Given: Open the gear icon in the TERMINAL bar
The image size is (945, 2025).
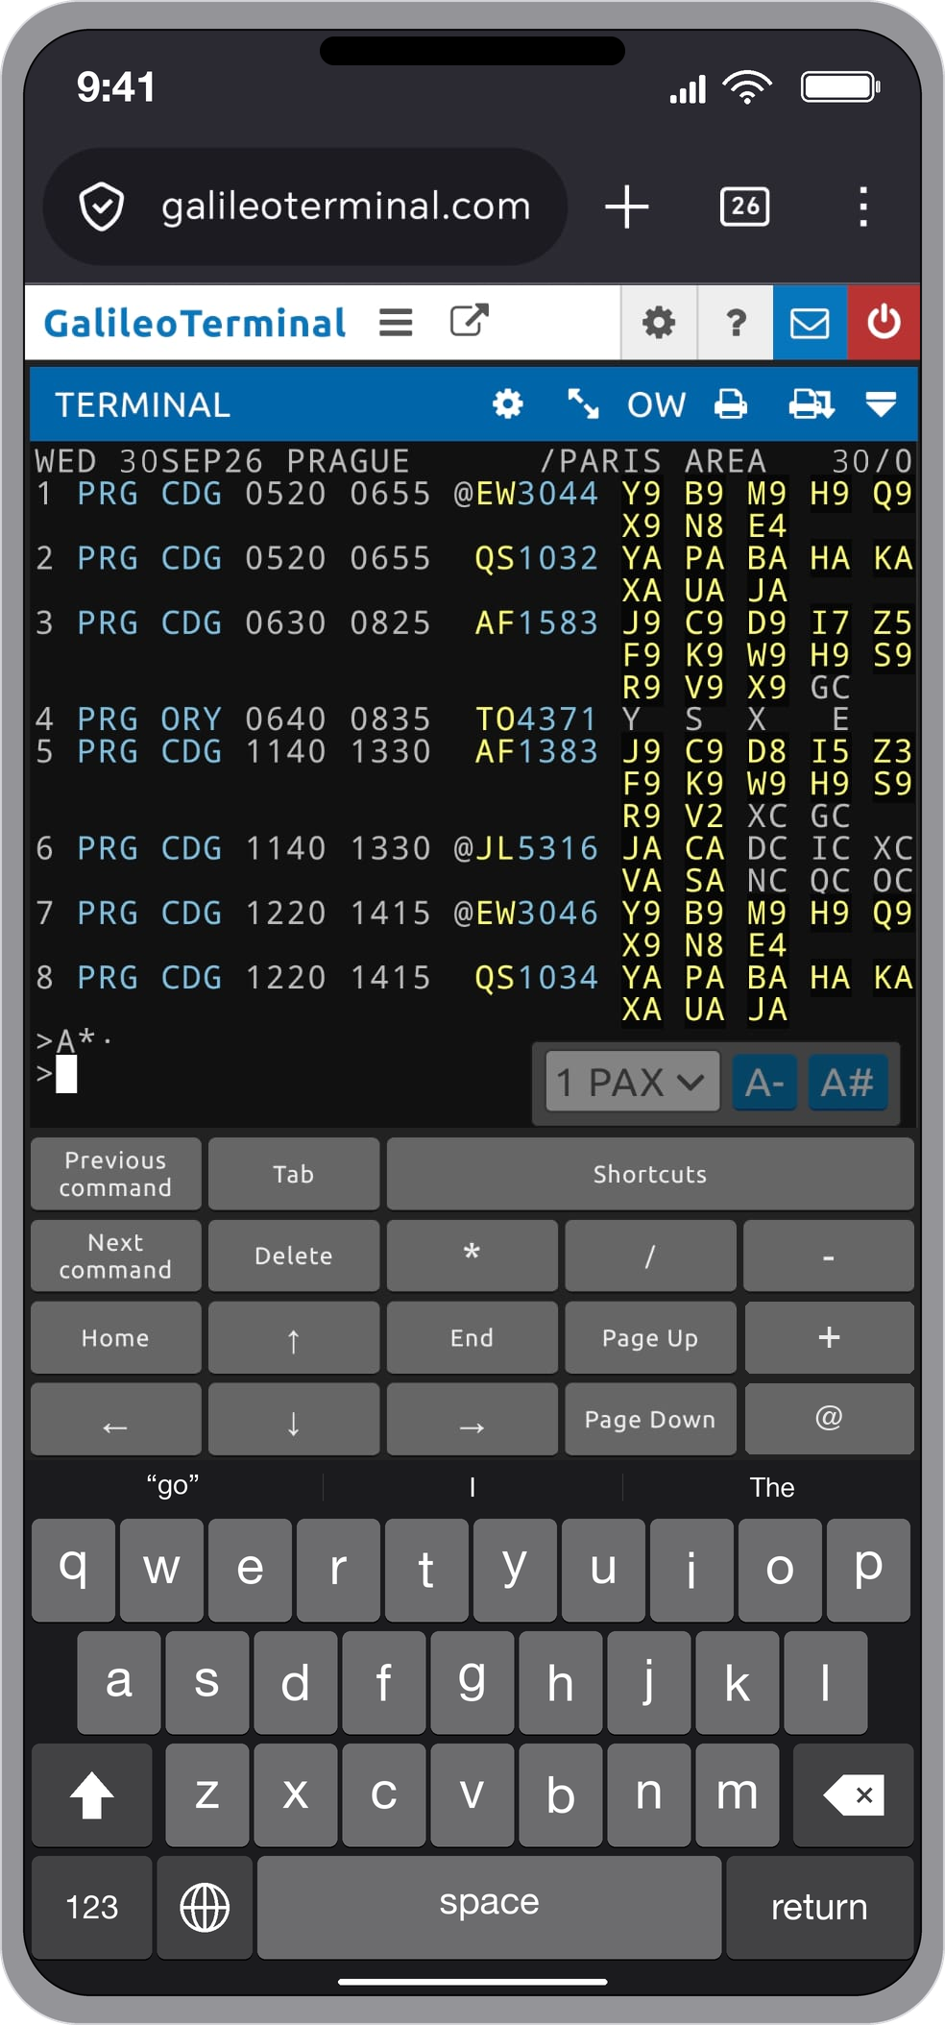Looking at the screenshot, I should 508,404.
